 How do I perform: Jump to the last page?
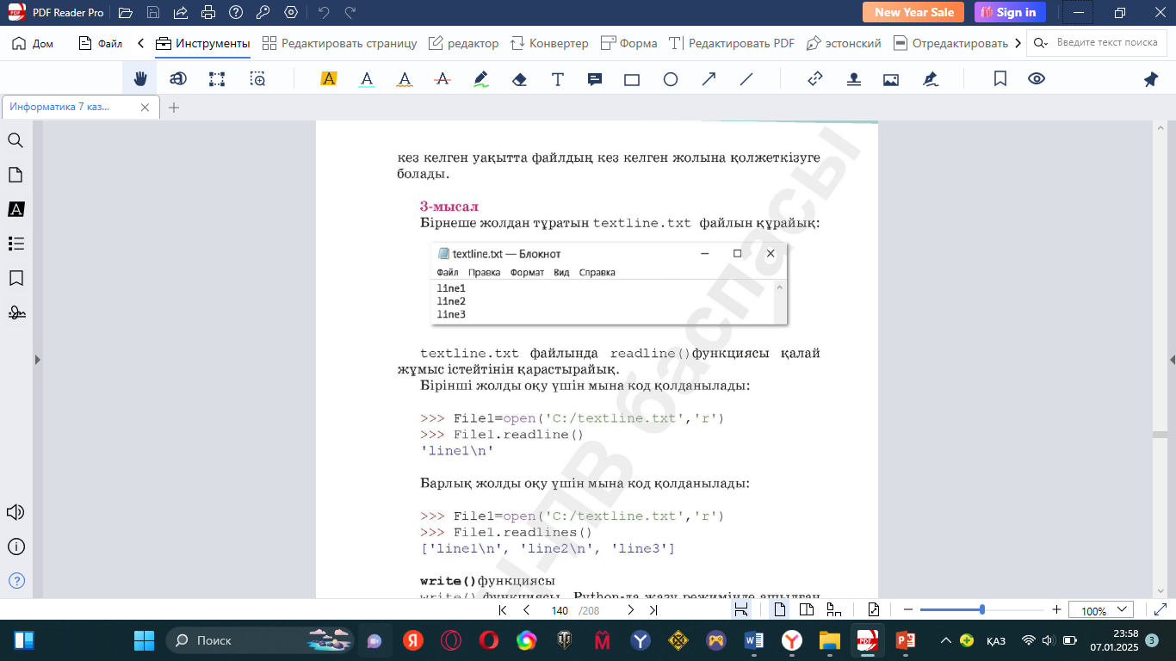[653, 610]
